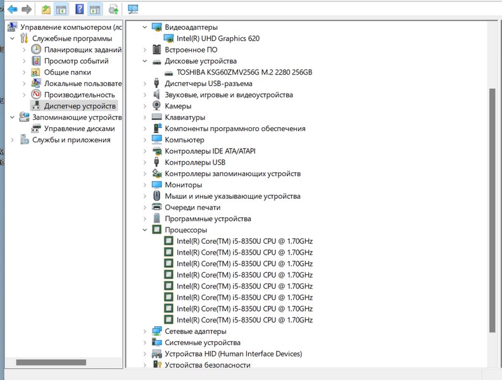Image resolution: width=502 pixels, height=380 pixels.
Task: Click the Камеры category icon
Action: 157,106
